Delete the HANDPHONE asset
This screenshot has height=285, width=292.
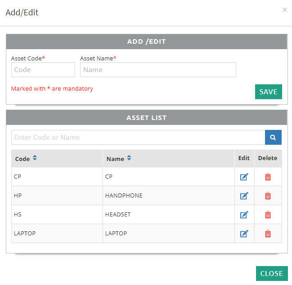[x=268, y=196]
